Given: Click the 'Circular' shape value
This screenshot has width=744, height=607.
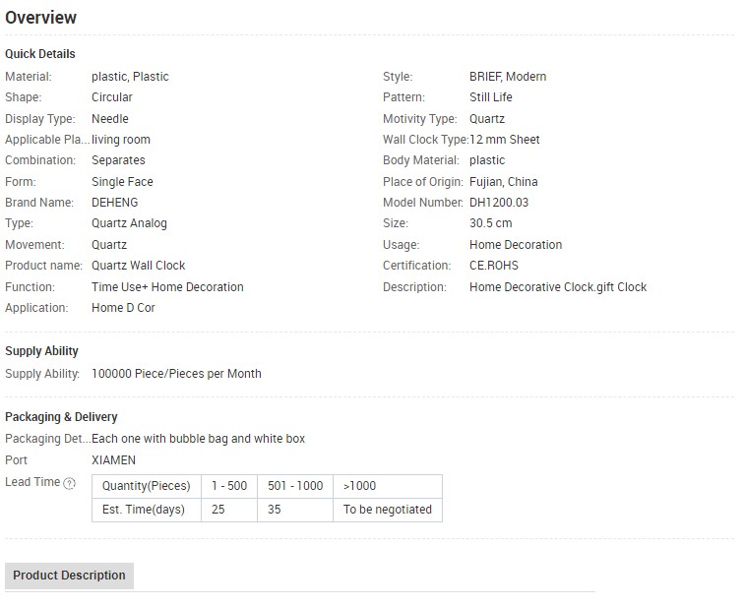Looking at the screenshot, I should tap(112, 97).
